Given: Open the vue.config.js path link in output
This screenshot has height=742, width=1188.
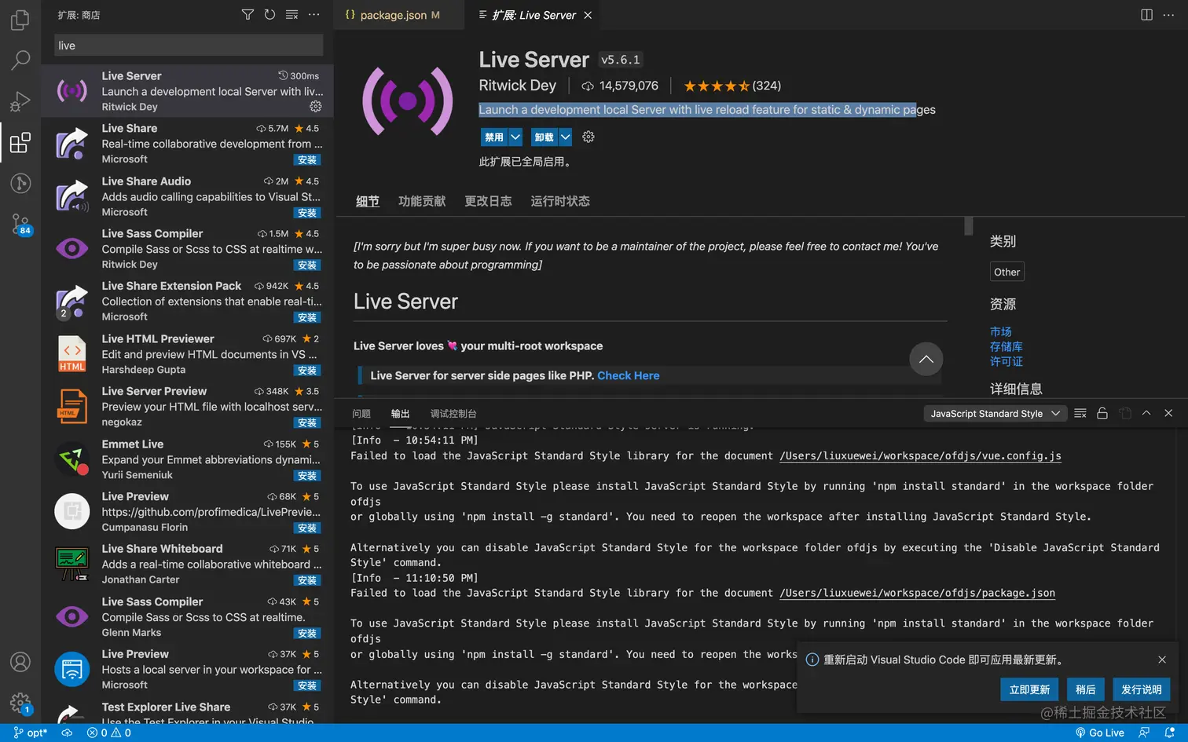Looking at the screenshot, I should pos(920,455).
